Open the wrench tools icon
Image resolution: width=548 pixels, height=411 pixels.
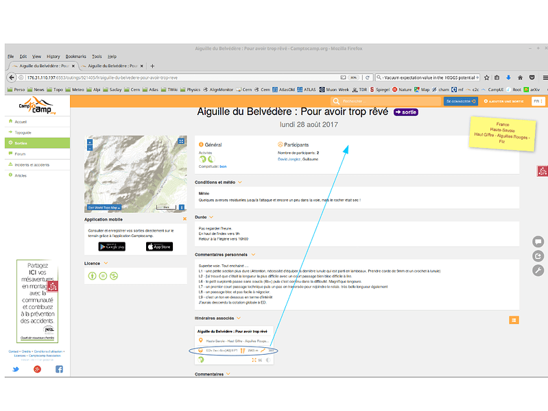(x=538, y=271)
